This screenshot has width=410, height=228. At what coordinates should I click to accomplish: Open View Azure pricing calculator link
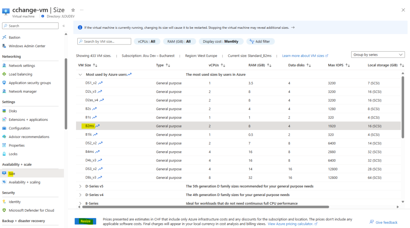pyautogui.click(x=292, y=224)
